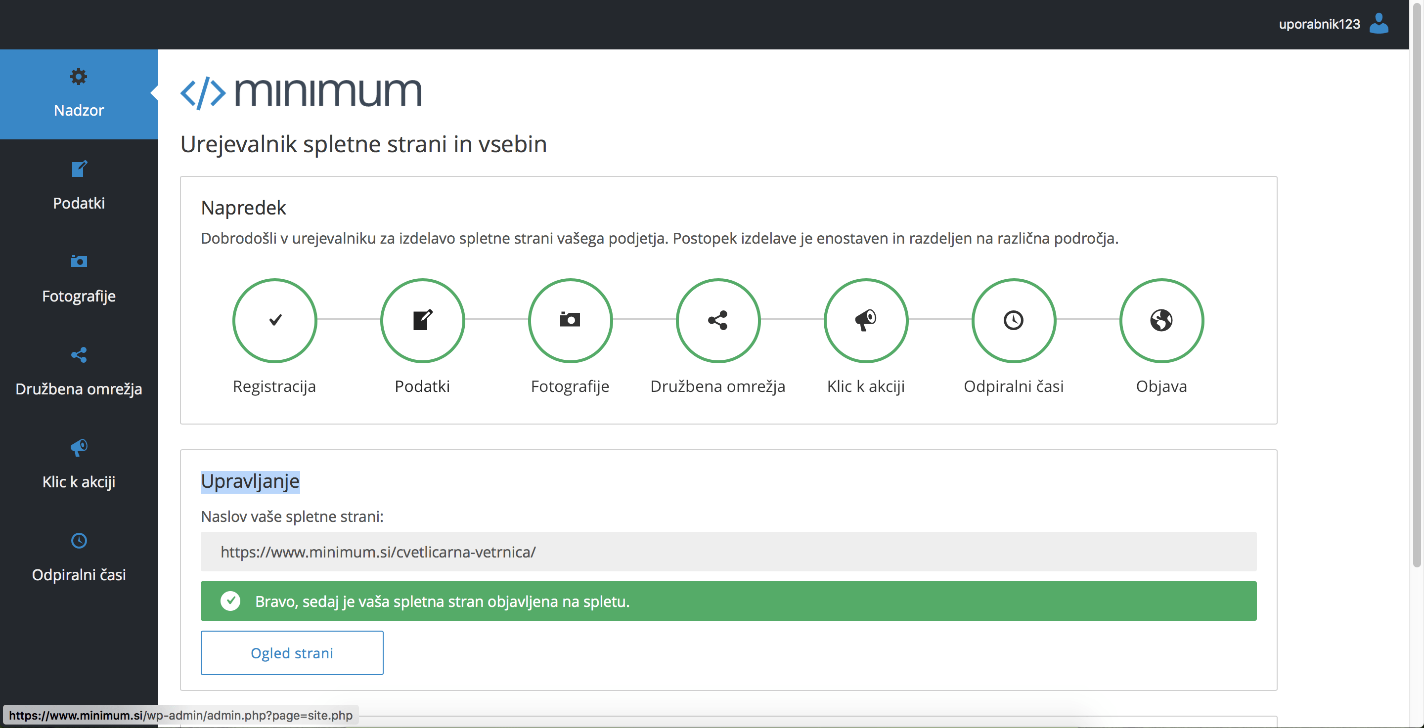Click the 'Naslov vaše spletne strani:' label
This screenshot has height=728, width=1424.
coord(292,517)
